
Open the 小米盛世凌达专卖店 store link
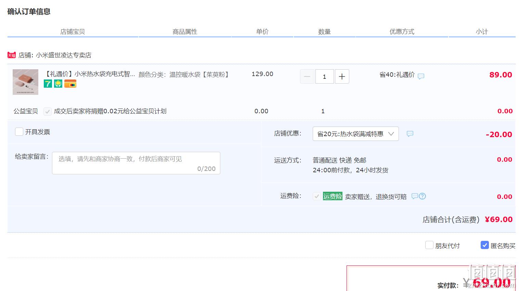tap(64, 55)
